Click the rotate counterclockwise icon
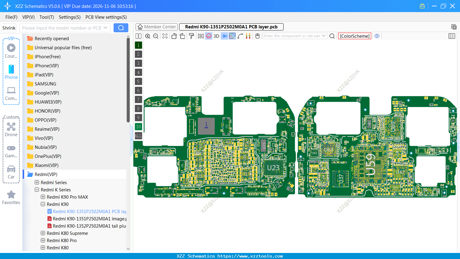The width and height of the screenshot is (460, 259). click(174, 36)
